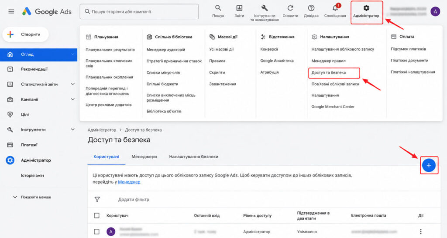Click Платежі sidebar card icon

(10, 145)
